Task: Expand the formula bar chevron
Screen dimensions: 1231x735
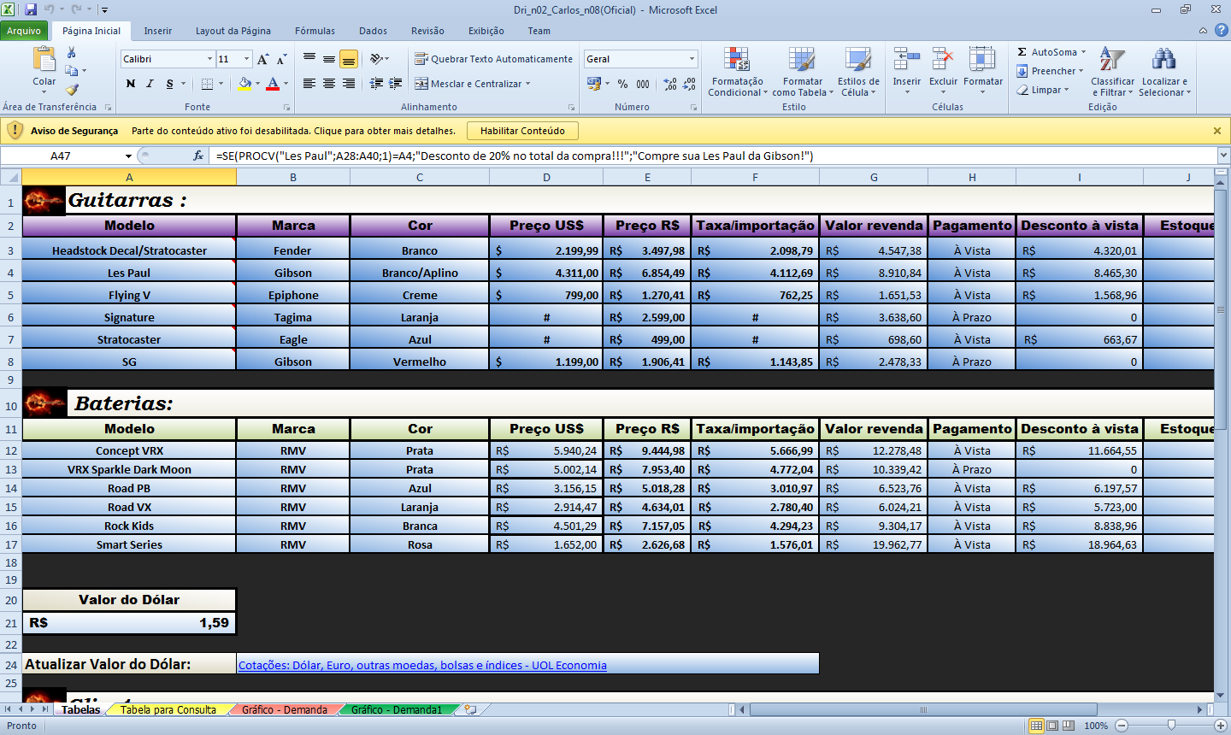Action: pyautogui.click(x=1223, y=156)
